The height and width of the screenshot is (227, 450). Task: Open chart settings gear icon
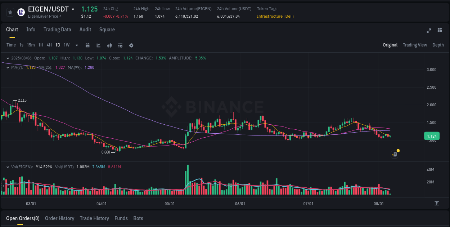[x=131, y=45]
